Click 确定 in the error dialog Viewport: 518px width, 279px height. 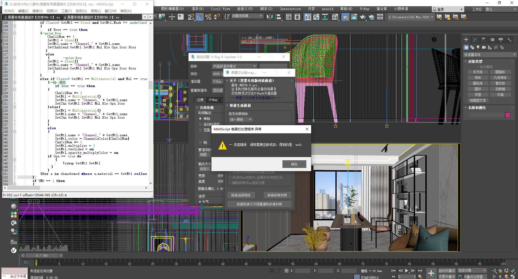coord(294,164)
